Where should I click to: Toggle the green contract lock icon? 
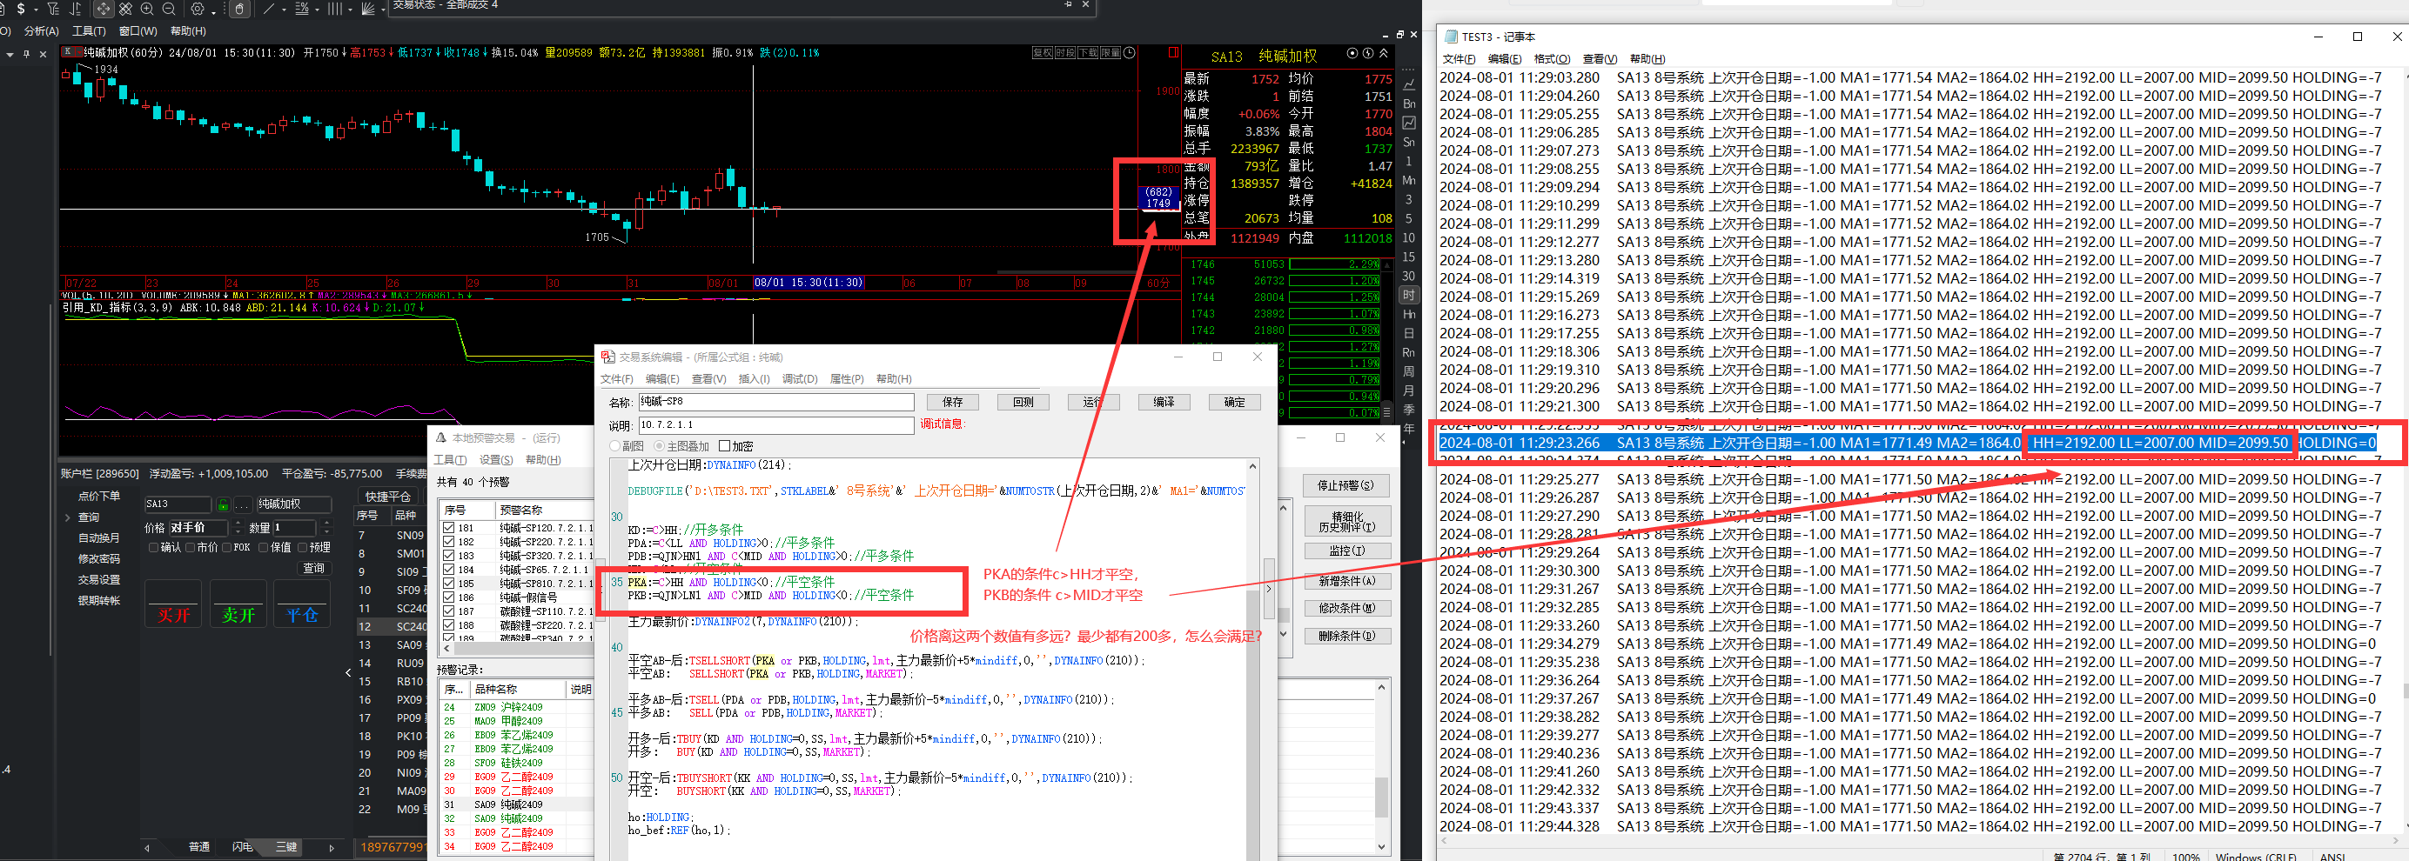point(223,504)
